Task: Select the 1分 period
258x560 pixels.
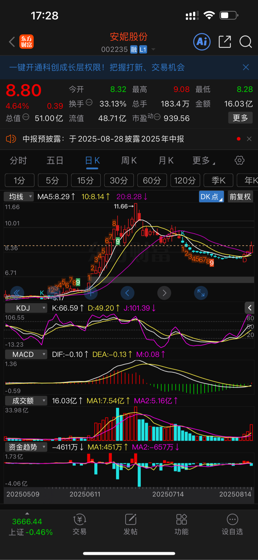Action: (x=19, y=181)
